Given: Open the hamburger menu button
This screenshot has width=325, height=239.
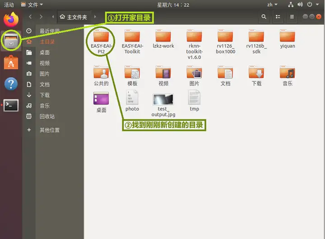Looking at the screenshot, I should point(292,17).
